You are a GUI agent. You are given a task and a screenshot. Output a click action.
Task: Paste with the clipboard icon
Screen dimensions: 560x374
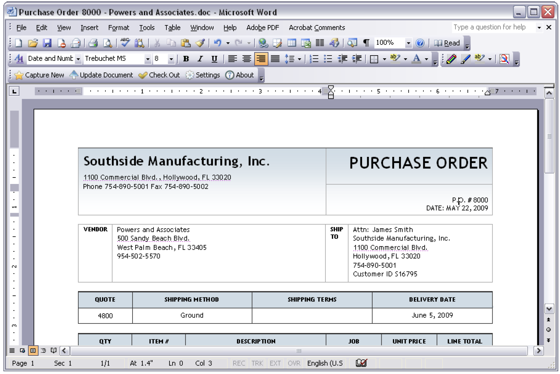(x=185, y=43)
